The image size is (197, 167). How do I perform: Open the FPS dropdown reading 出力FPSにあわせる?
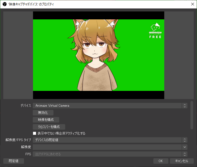[x=110, y=154]
